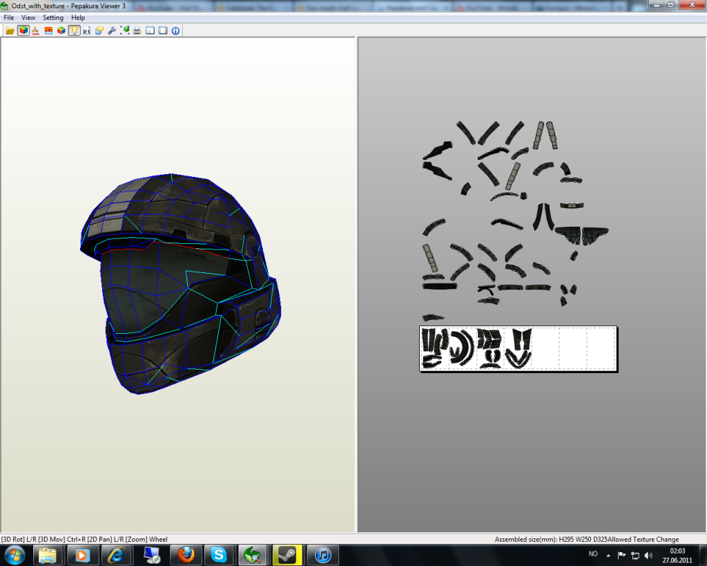Click the network tray icon

pos(635,555)
